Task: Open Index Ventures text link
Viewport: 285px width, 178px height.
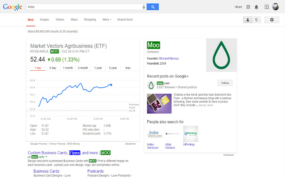Action: [x=153, y=146]
